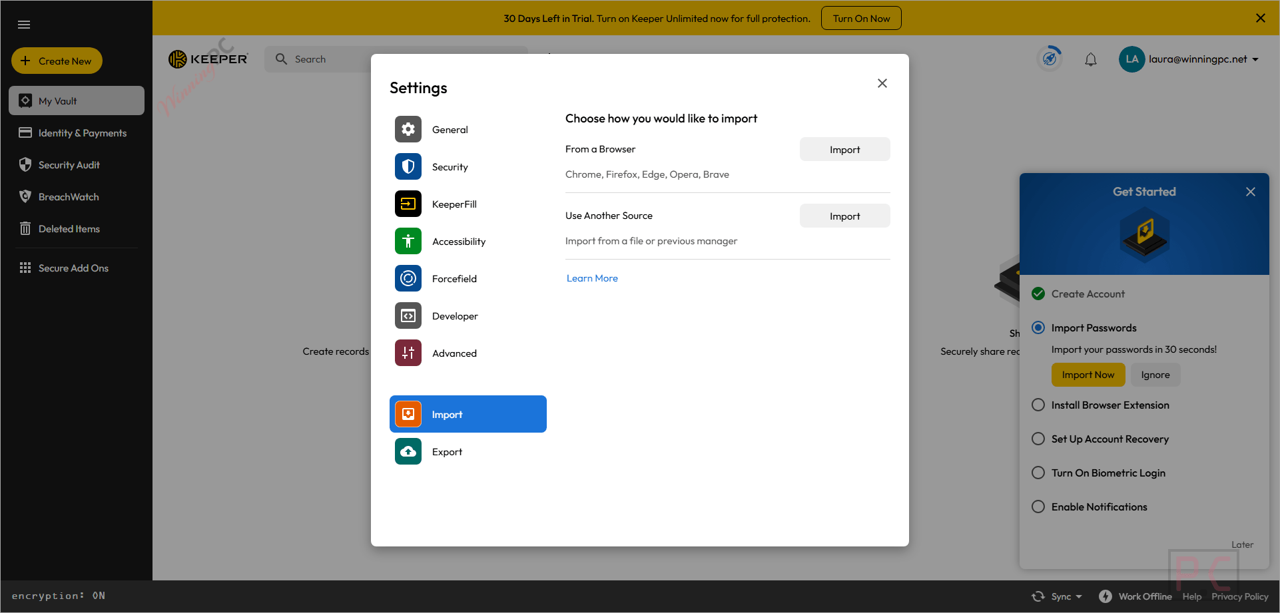Click the Import Now button
The height and width of the screenshot is (613, 1280).
pos(1088,375)
